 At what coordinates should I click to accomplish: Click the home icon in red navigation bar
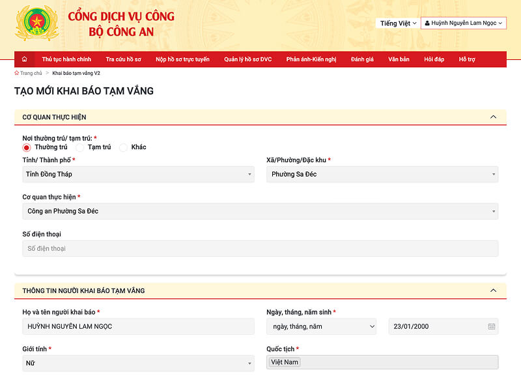point(24,59)
